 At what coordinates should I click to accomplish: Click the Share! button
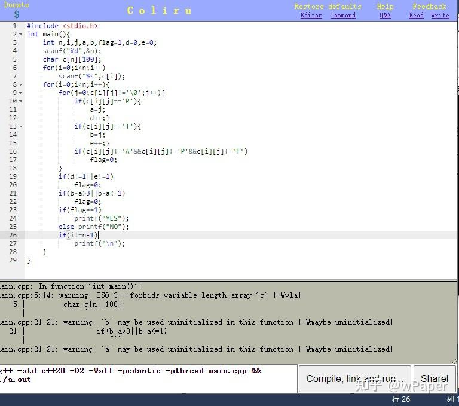pos(434,378)
